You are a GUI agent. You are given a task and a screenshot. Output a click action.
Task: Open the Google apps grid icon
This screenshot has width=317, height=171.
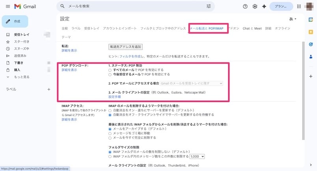coord(298,6)
